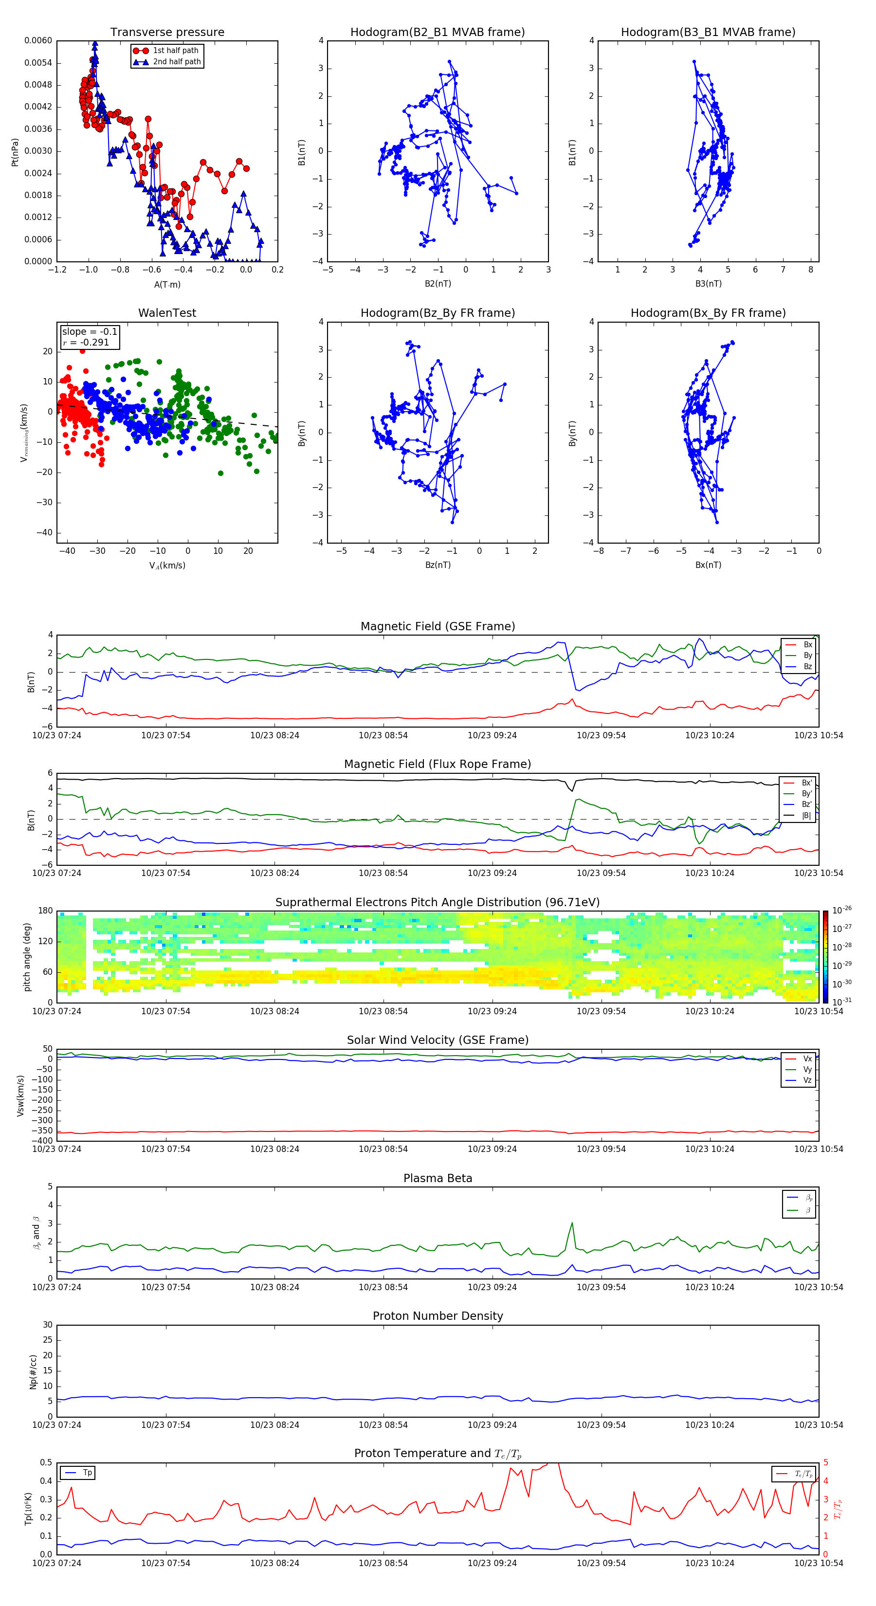This screenshot has width=876, height=1606.
Task: Click the '10⁻³¹' label on color scale
Action: coord(842,1002)
